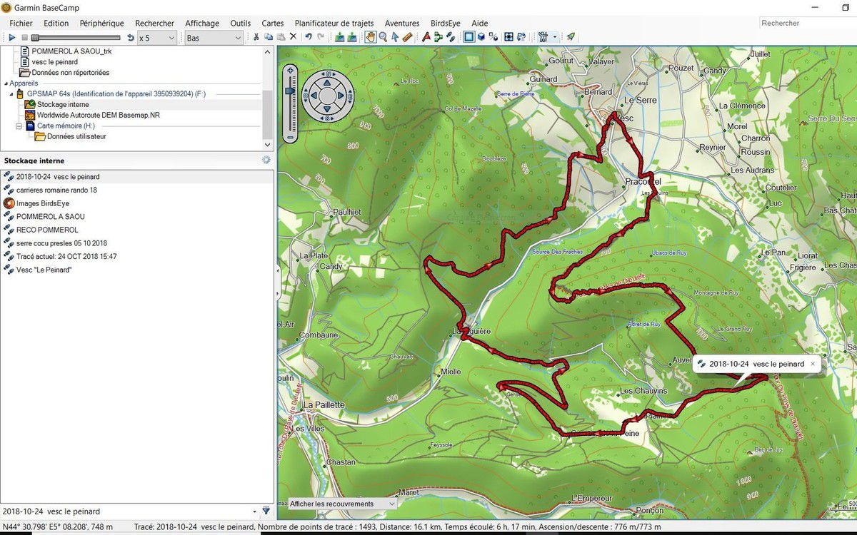Select the Zoom magnifier tool

point(383,37)
